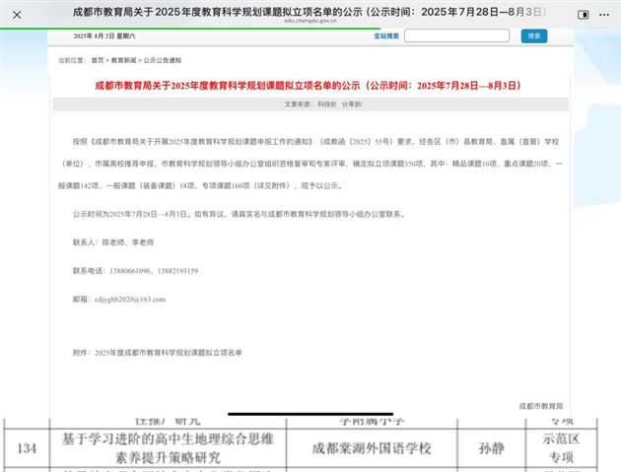Click the red article headline
The height and width of the screenshot is (472, 621).
[x=310, y=86]
